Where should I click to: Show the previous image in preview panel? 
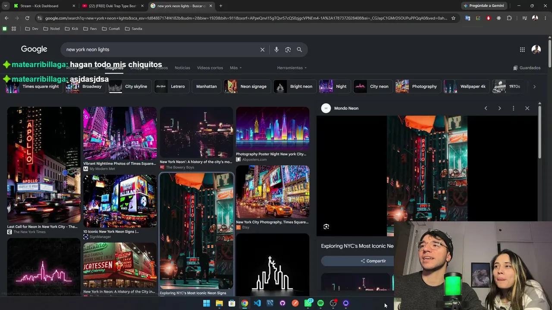point(486,108)
